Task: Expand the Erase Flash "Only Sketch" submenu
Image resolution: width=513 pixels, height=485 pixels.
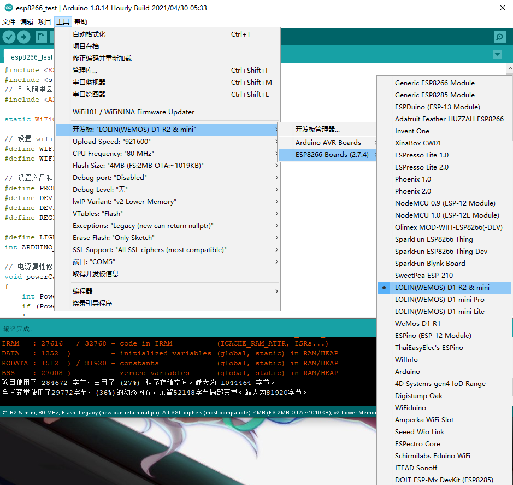Action: point(167,238)
